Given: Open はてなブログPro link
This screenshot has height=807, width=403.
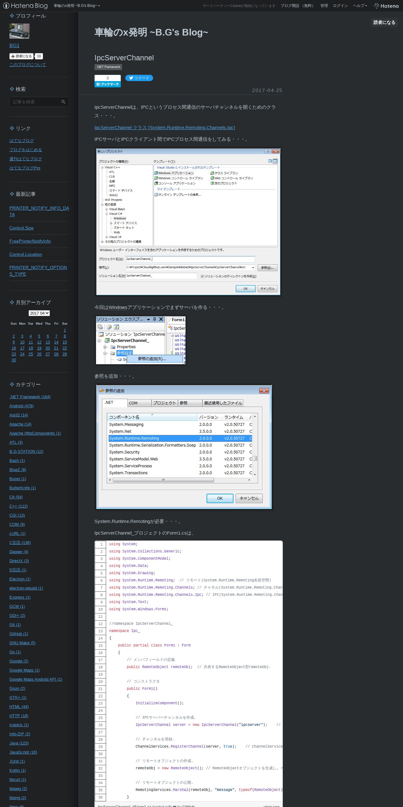Looking at the screenshot, I should pos(25,168).
